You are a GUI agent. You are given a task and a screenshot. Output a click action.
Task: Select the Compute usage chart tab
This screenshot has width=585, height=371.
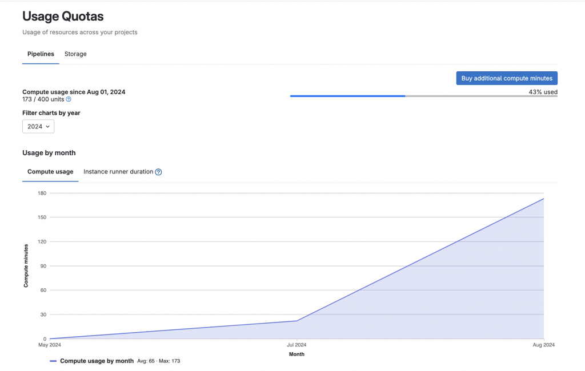pos(50,172)
